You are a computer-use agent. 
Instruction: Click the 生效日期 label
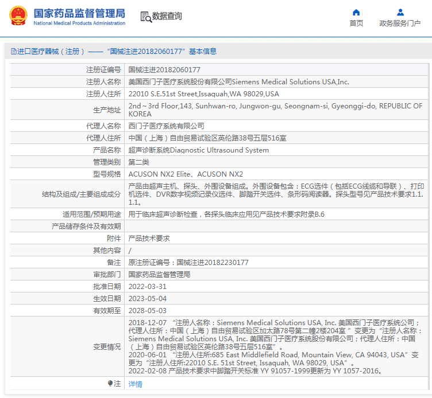click(107, 299)
